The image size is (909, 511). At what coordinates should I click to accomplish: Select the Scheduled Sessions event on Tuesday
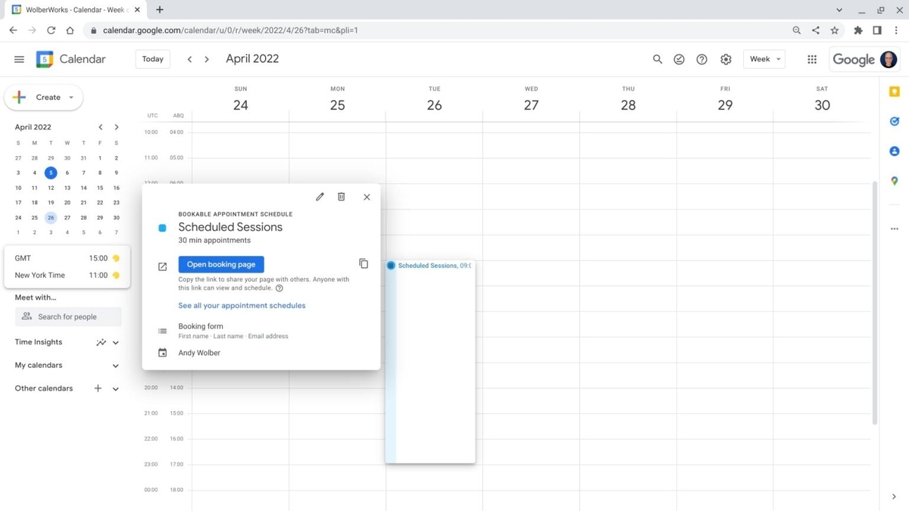430,265
